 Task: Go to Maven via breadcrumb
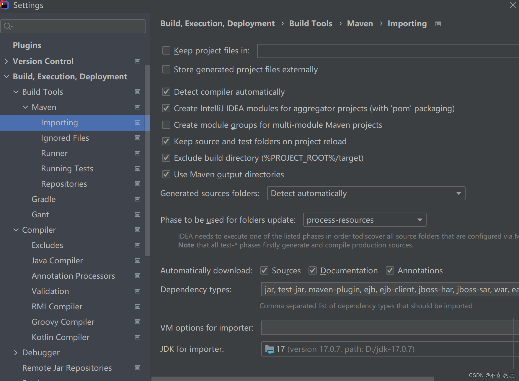[360, 23]
